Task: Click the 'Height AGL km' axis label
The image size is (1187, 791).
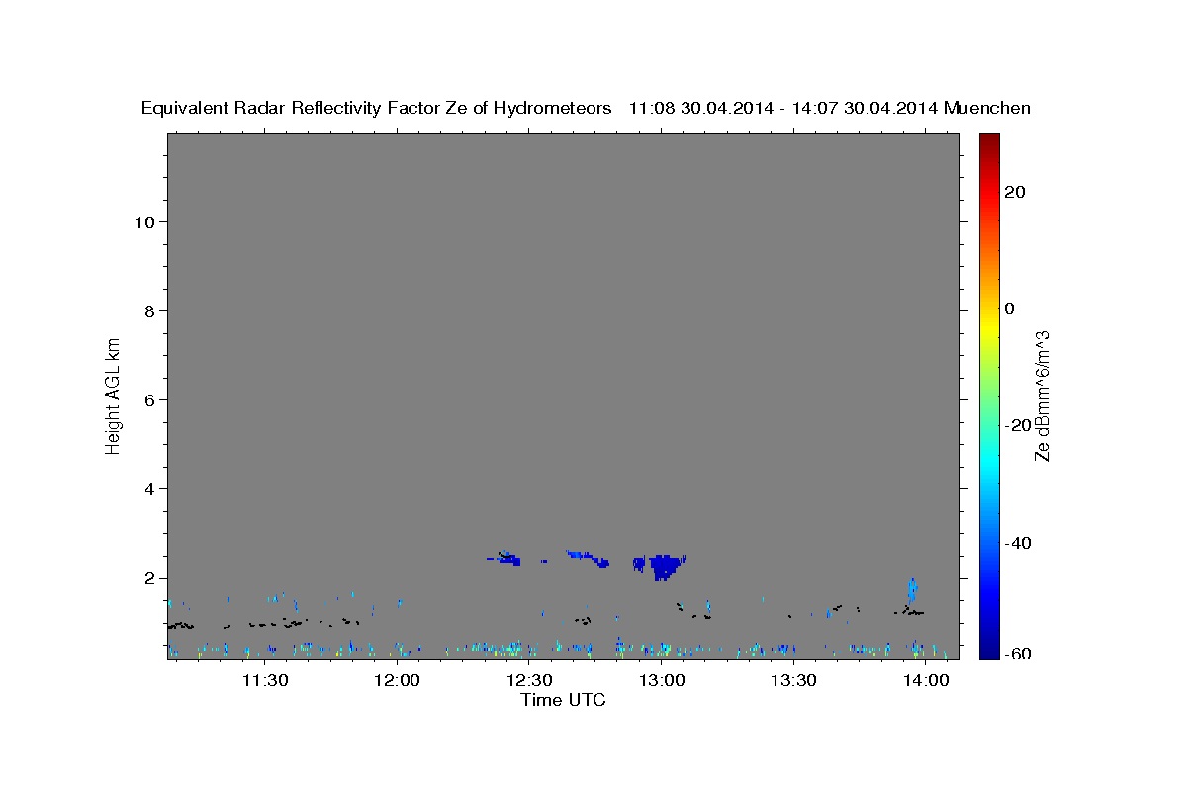Action: pyautogui.click(x=113, y=395)
